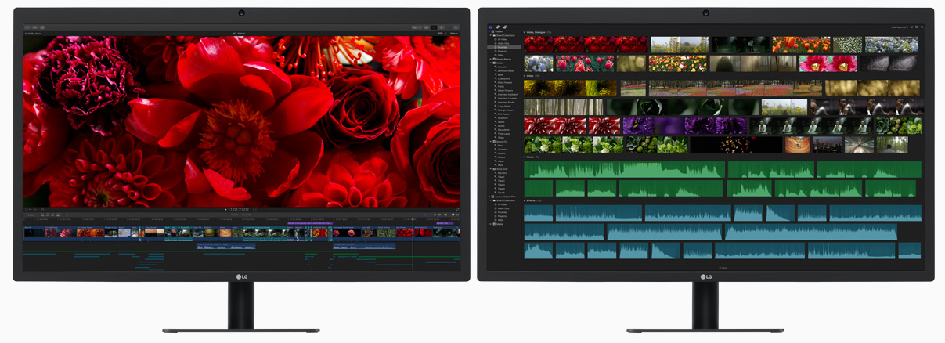Select the Orange Flowers keyword collection
This screenshot has width=945, height=343.
click(x=504, y=110)
